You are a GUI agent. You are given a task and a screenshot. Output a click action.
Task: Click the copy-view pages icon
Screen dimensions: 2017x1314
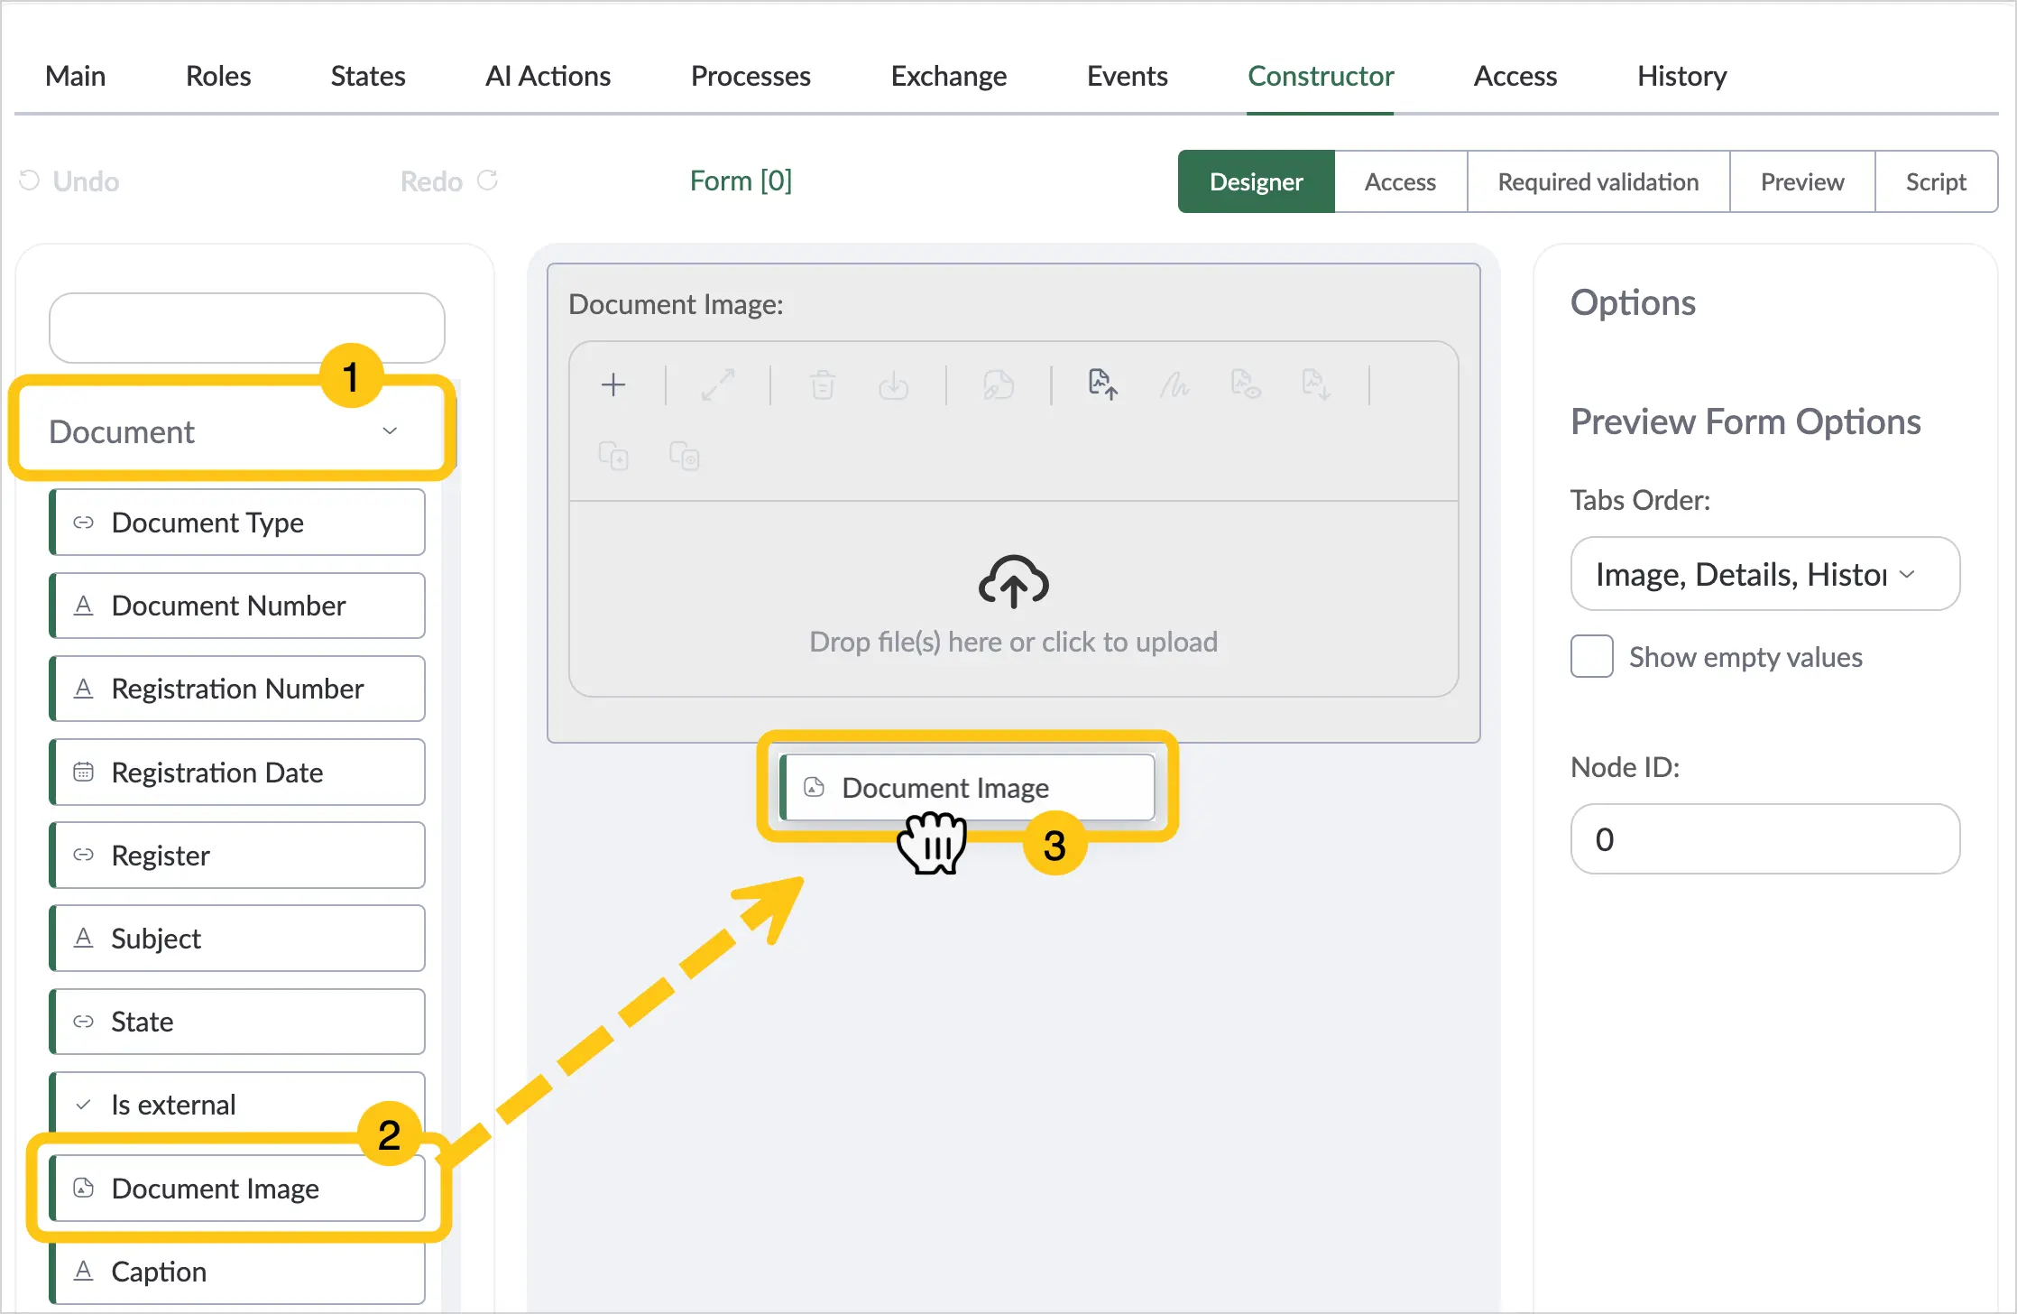(x=684, y=456)
